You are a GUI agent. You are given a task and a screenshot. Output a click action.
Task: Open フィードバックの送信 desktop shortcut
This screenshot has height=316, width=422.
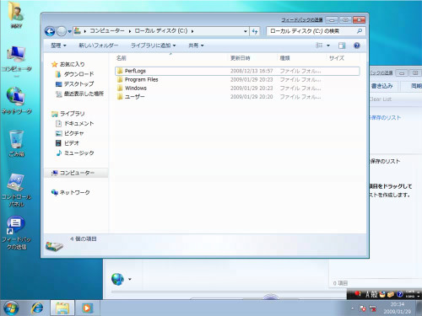[x=17, y=233]
